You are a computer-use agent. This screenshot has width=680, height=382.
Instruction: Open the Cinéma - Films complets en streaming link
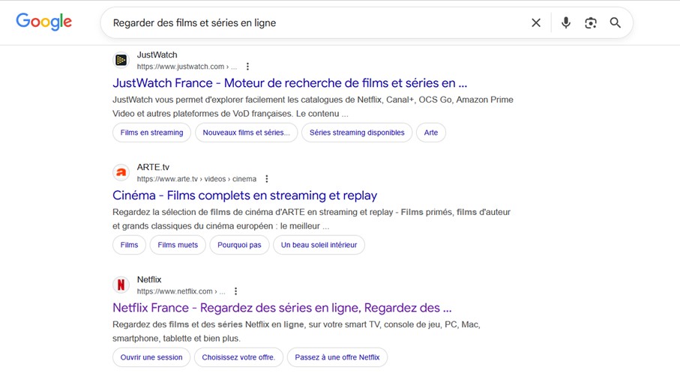pos(244,195)
